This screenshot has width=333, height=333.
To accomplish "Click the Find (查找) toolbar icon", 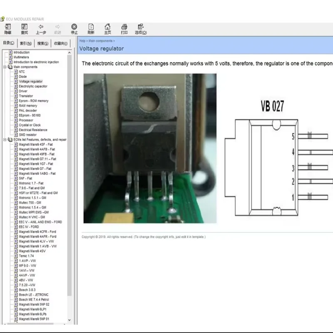I will click(25, 29).
